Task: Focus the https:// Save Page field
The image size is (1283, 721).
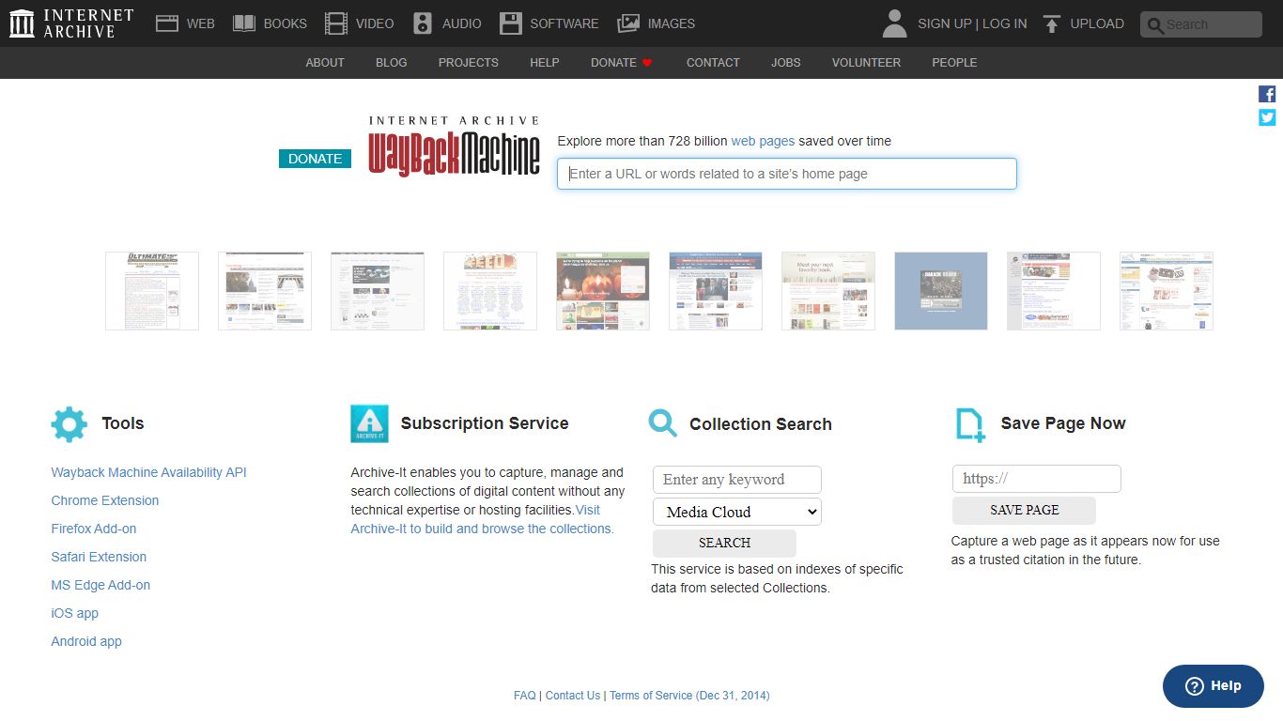Action: coord(1037,479)
